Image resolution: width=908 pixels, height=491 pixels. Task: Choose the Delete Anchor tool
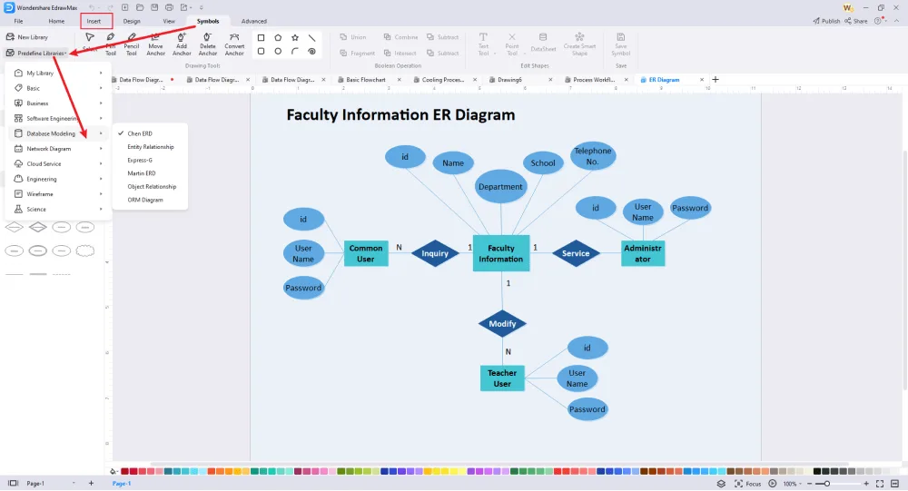(207, 44)
